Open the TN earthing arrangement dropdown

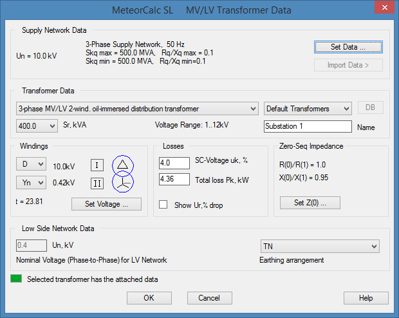coord(320,246)
